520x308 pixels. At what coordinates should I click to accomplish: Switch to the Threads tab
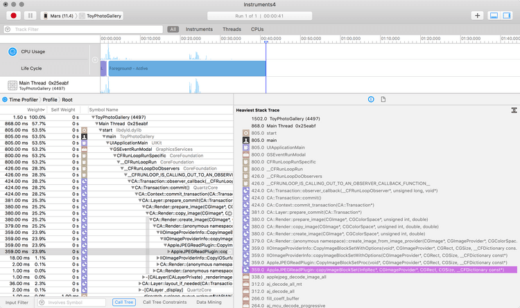tap(232, 29)
